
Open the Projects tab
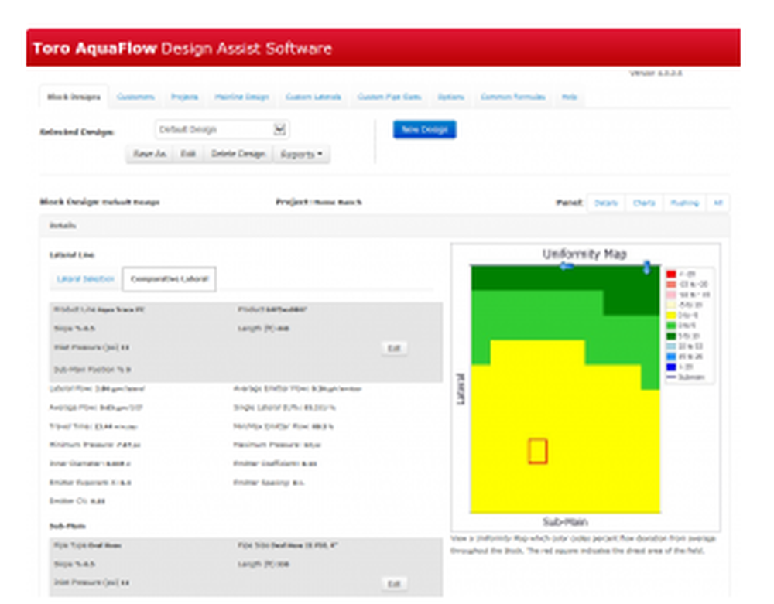point(185,97)
